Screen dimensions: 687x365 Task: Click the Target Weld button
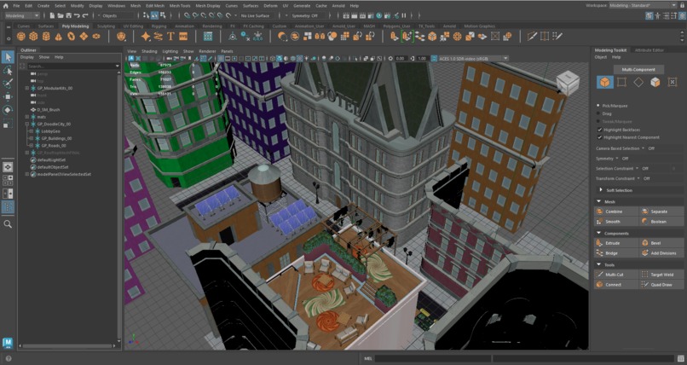point(661,275)
